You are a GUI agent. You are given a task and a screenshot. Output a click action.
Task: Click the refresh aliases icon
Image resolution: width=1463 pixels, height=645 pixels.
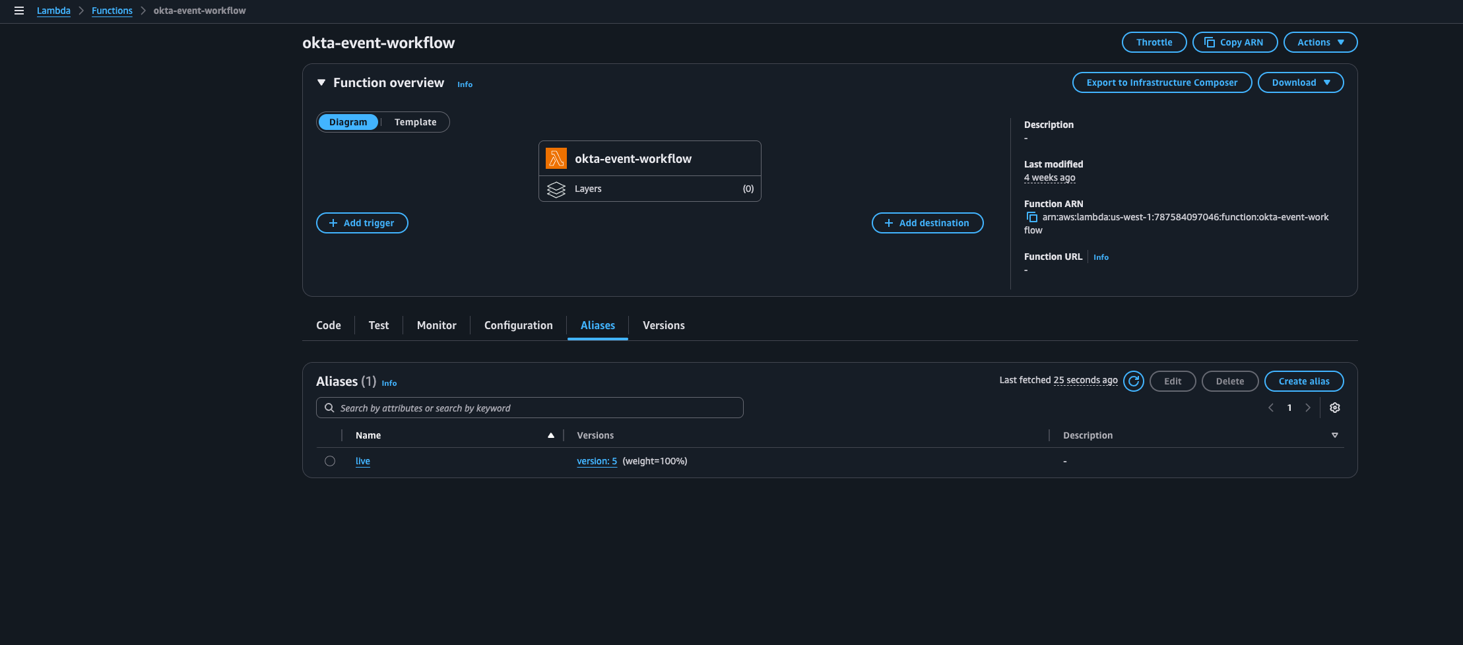click(1133, 381)
